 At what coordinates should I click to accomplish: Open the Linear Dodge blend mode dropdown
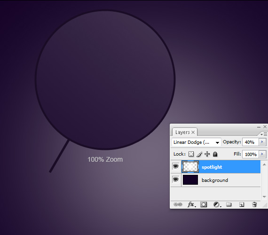(x=197, y=142)
